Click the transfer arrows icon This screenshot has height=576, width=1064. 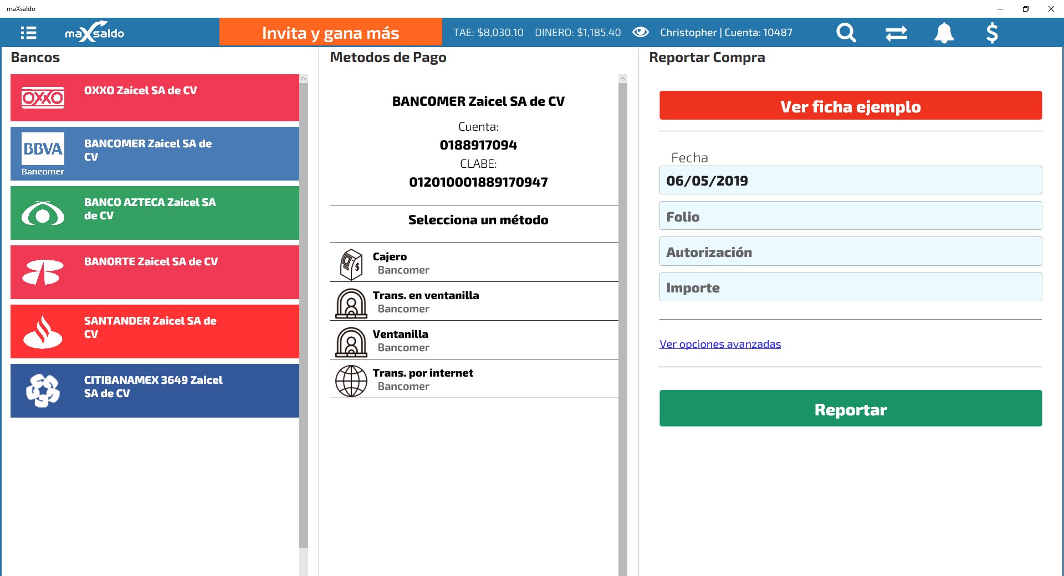point(896,33)
